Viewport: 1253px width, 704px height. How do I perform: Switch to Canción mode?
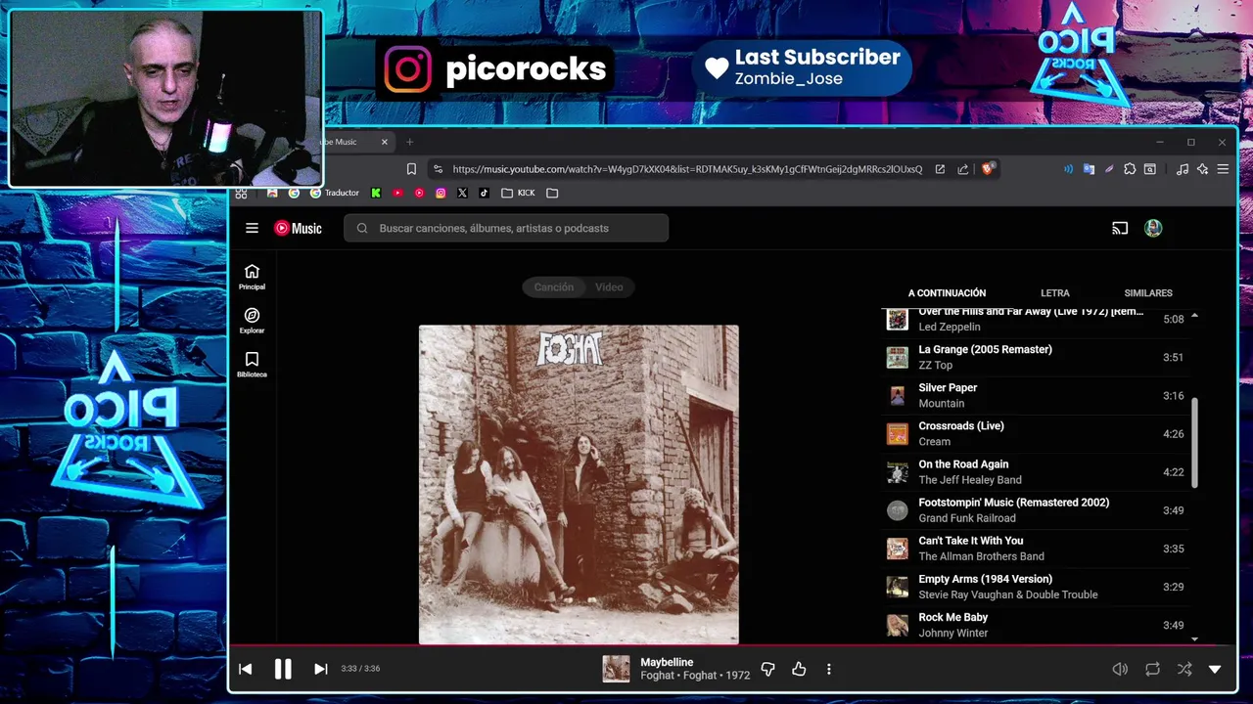click(x=553, y=286)
